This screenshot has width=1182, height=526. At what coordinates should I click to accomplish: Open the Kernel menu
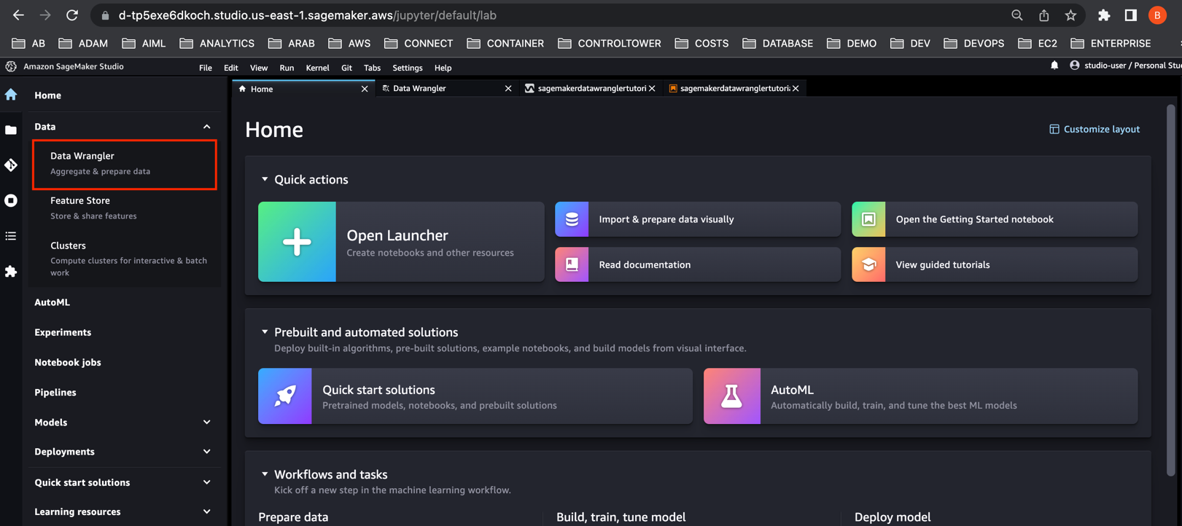click(x=317, y=68)
